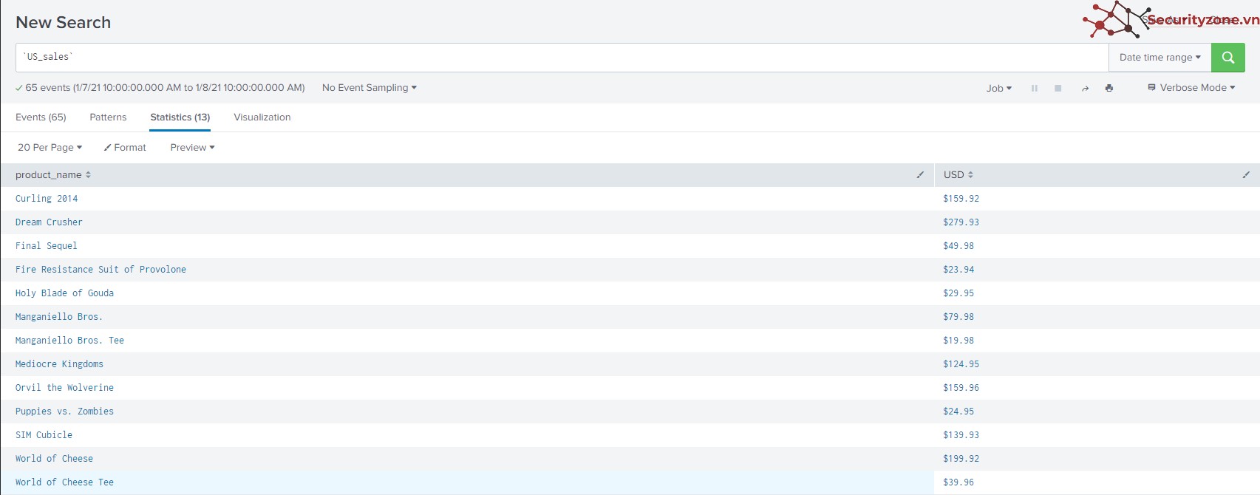Click Puppies vs. Zombies product name

(64, 412)
